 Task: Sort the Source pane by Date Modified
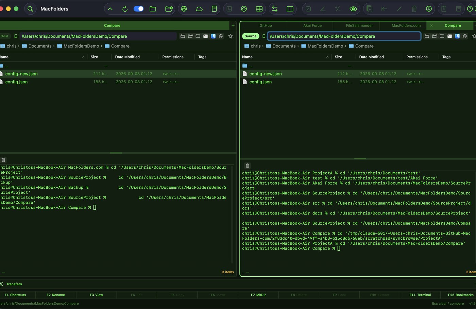[371, 57]
